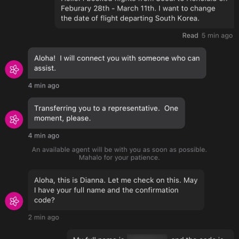This screenshot has height=239, width=239.
Task: Tap the 'An available agent will be with you' notice
Action: tap(119, 150)
